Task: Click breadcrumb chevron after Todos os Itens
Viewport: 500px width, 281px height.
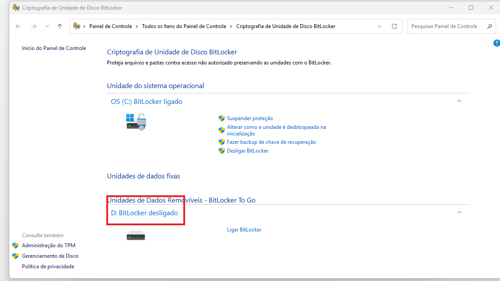Action: (x=231, y=26)
